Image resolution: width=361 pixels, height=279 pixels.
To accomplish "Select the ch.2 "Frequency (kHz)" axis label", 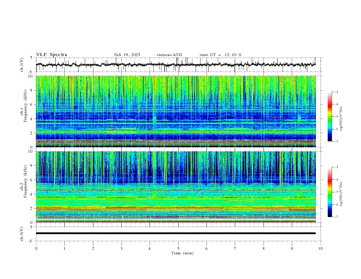I will point(26,181).
